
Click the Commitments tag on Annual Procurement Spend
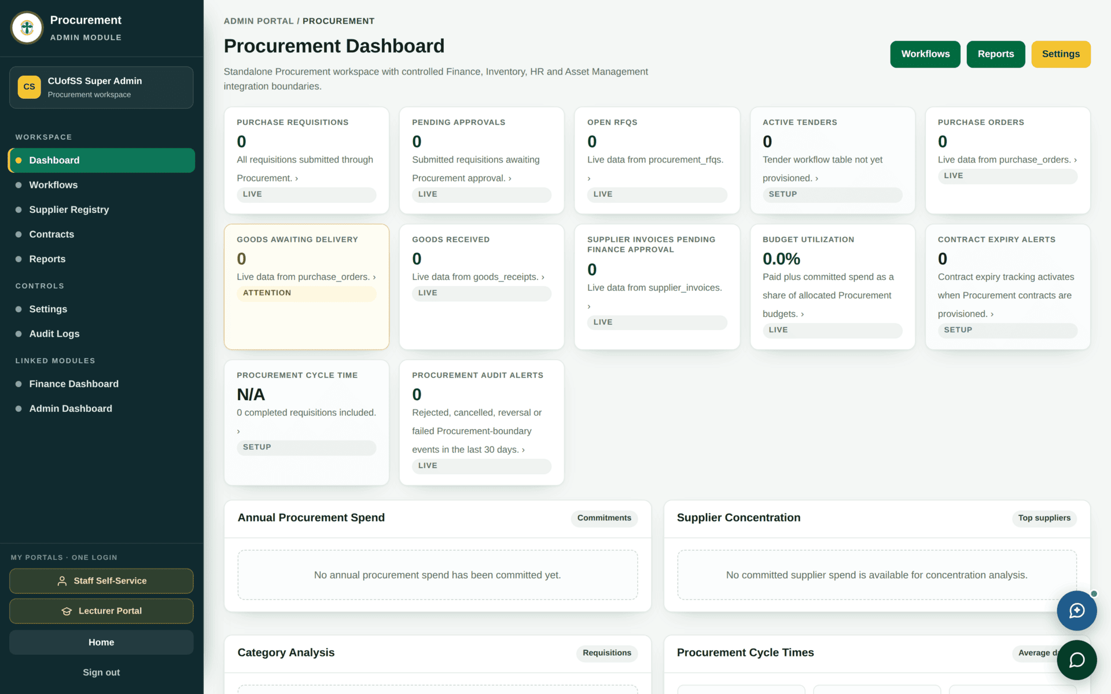(x=604, y=518)
